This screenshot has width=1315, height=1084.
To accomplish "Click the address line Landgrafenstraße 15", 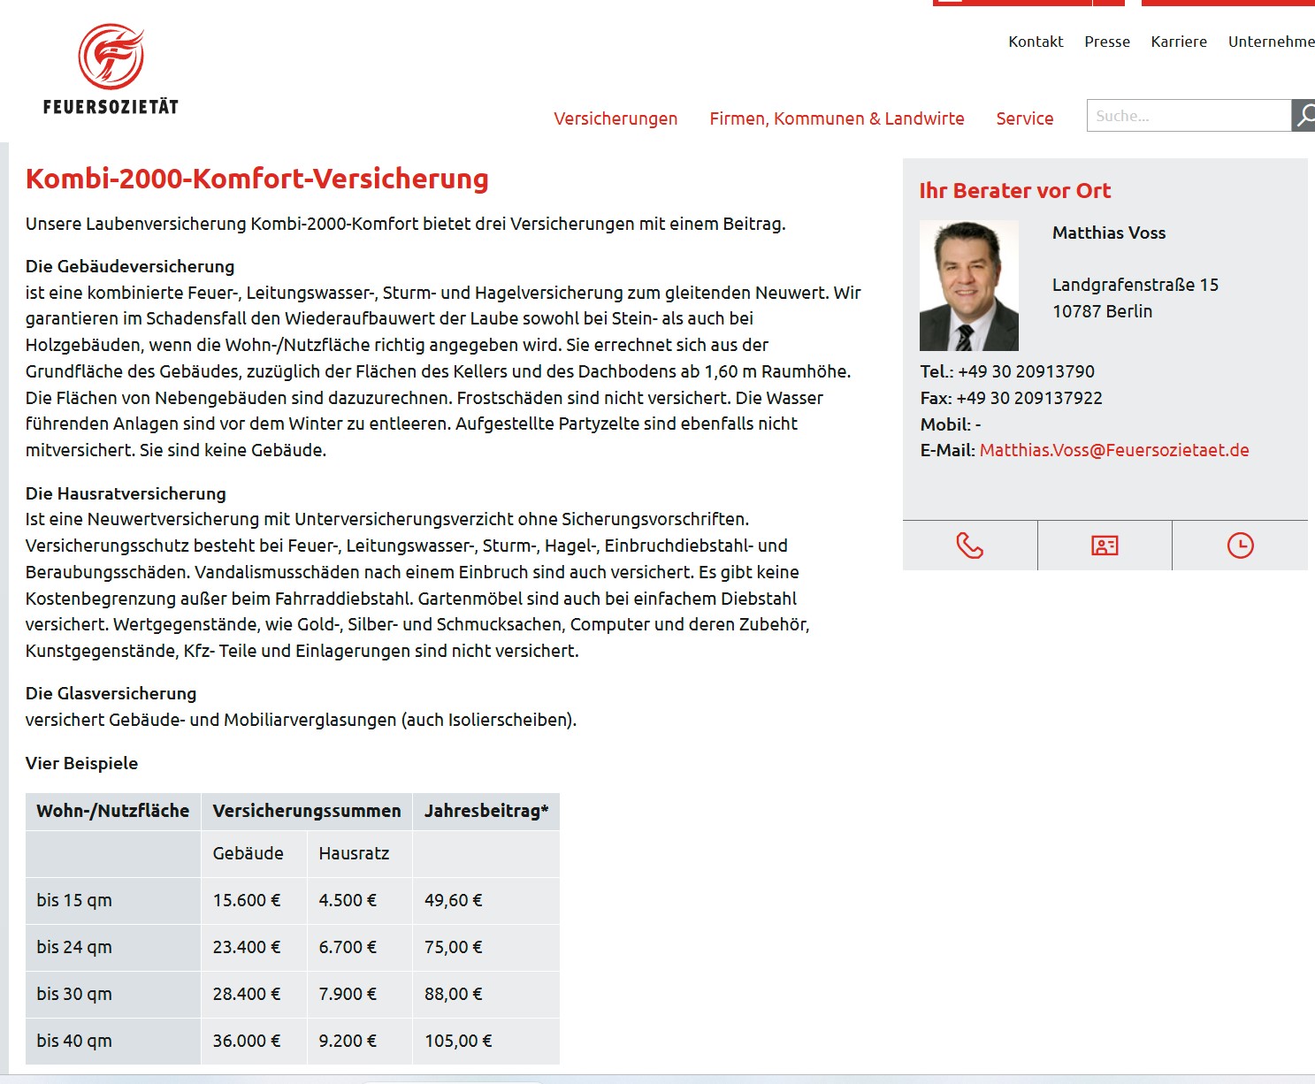I will click(1135, 285).
